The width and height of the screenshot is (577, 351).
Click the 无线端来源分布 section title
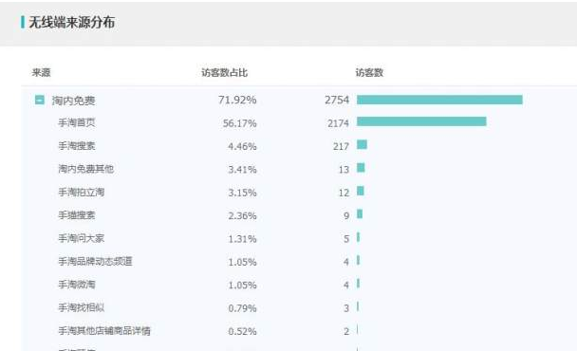coord(72,23)
